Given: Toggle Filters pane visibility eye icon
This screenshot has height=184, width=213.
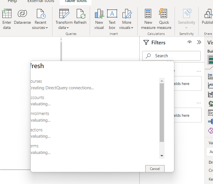Looking at the screenshot, I should (189, 42).
